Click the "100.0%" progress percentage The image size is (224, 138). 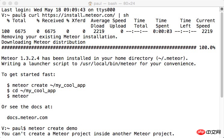coord(207,48)
